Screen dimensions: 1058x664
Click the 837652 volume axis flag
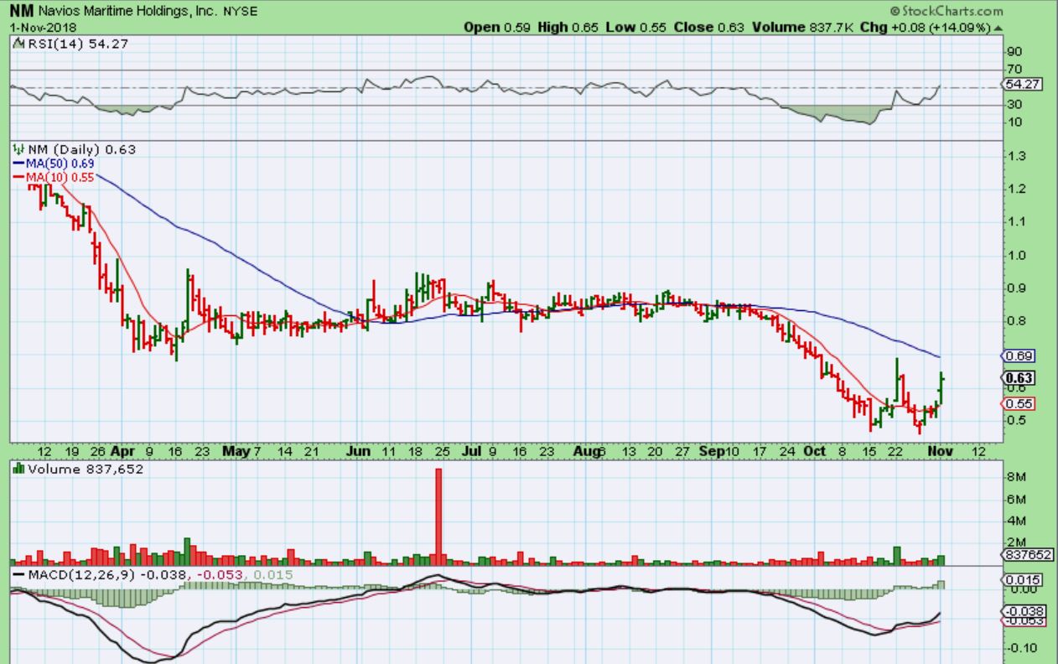click(x=1022, y=554)
